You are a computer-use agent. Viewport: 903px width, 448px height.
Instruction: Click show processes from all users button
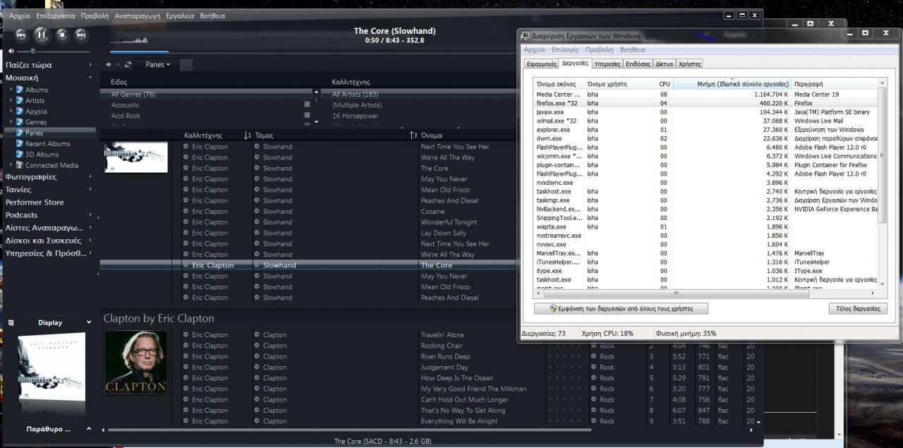(x=621, y=308)
